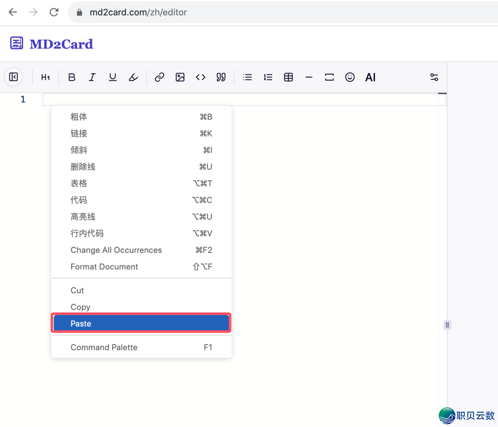Click Paste in context menu
The image size is (498, 427).
coord(142,323)
